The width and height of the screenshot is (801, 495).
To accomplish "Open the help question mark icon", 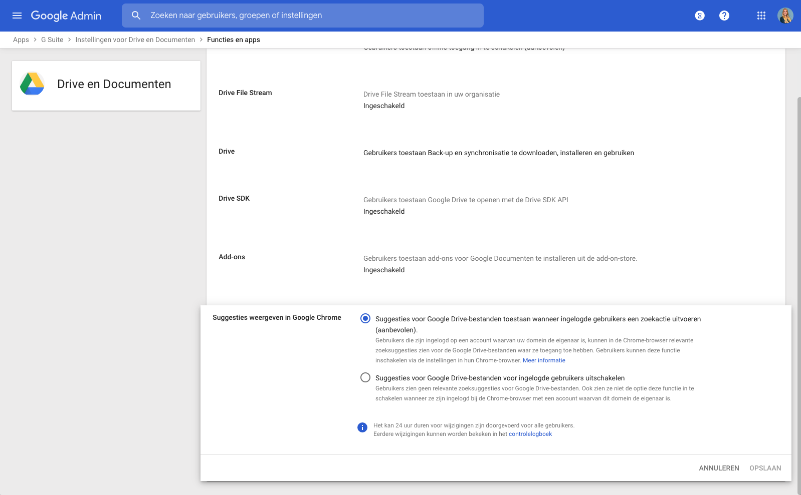I will point(724,16).
